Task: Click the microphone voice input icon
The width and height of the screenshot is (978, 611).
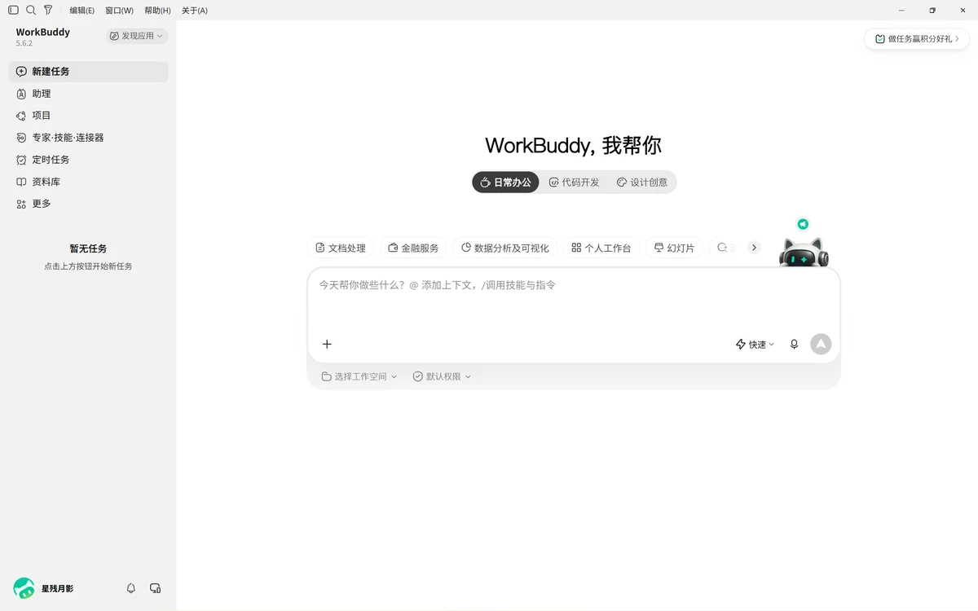Action: (x=794, y=345)
